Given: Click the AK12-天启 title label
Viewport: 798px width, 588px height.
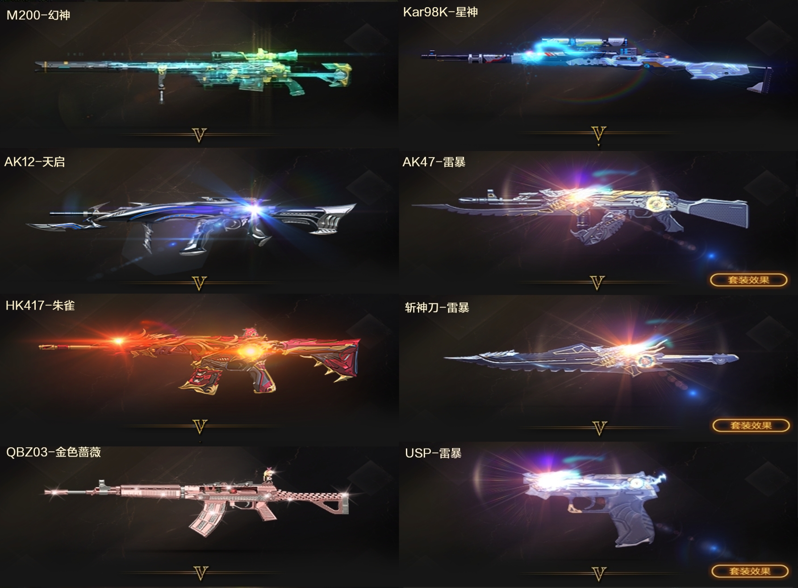Looking at the screenshot, I should (x=34, y=162).
